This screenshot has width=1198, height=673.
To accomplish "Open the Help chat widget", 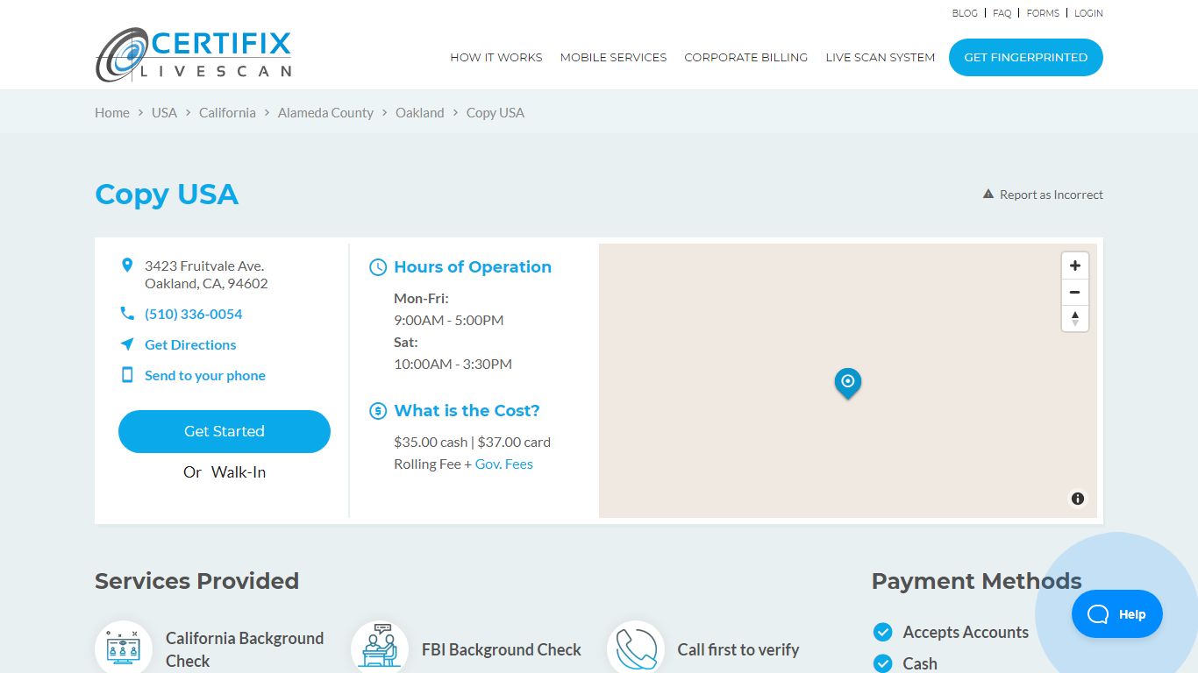I will pos(1117,614).
